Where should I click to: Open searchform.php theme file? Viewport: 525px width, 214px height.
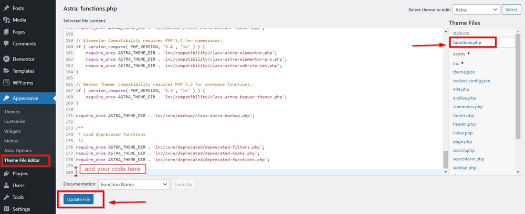[468, 159]
